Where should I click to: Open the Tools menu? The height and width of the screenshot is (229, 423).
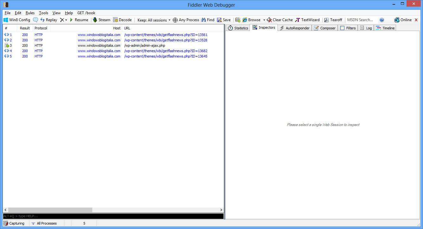tap(44, 13)
